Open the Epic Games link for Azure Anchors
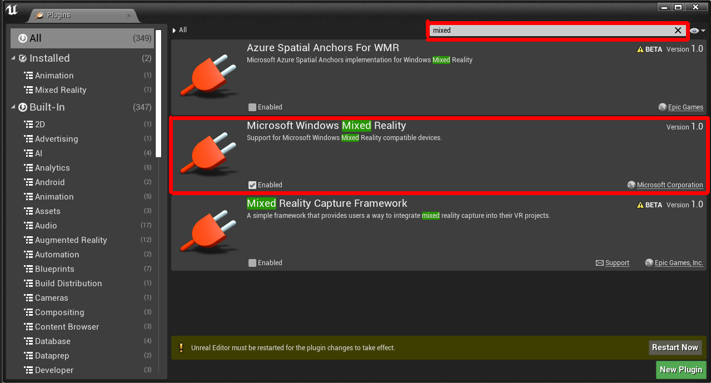The height and width of the screenshot is (383, 711). (x=685, y=107)
